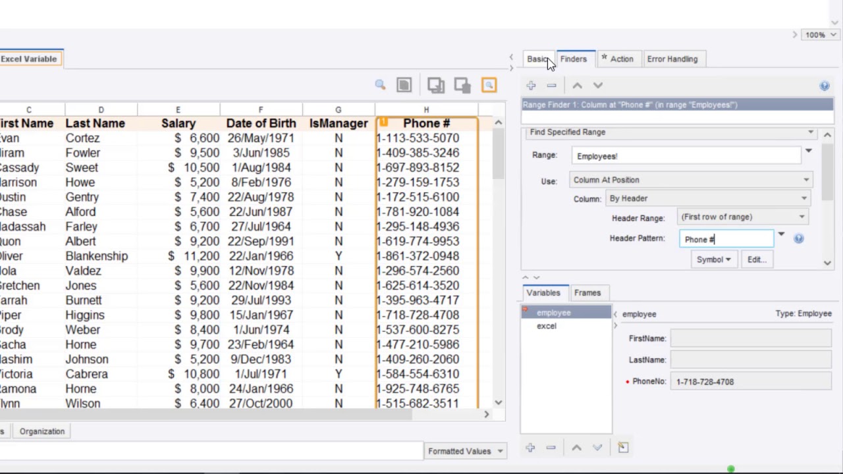The image size is (843, 474).
Task: Select the Frames tab
Action: point(587,292)
